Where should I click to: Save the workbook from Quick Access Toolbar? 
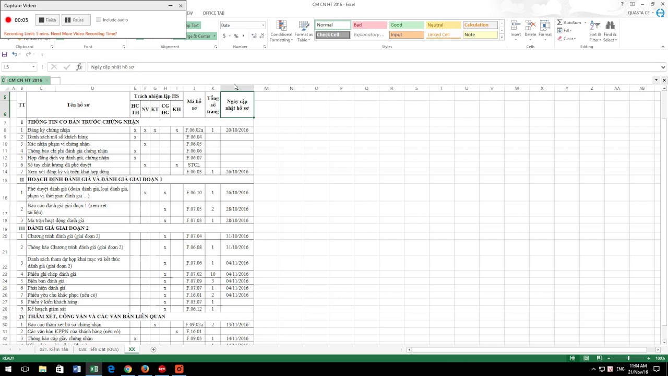coord(5,54)
